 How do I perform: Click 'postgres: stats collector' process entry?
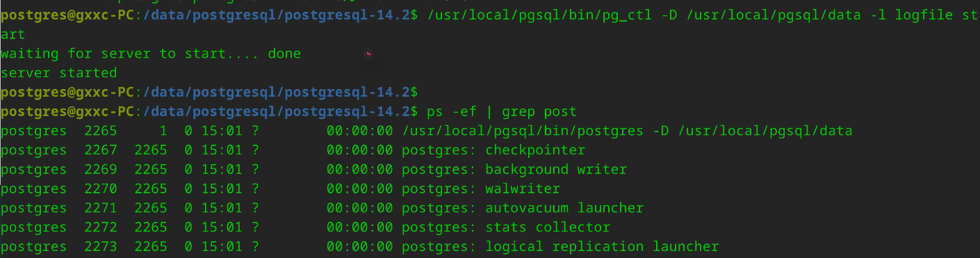(x=506, y=227)
